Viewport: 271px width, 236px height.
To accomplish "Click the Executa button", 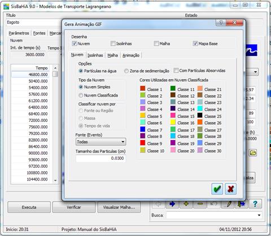I will [29, 207].
